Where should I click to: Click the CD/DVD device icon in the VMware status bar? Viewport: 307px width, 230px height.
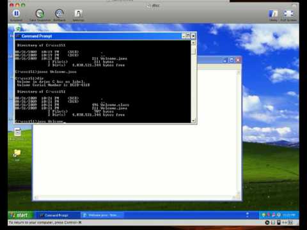coord(267,222)
